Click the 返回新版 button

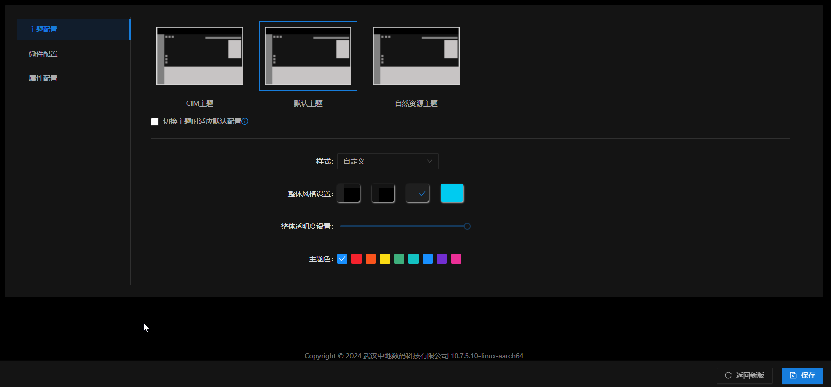(x=745, y=375)
